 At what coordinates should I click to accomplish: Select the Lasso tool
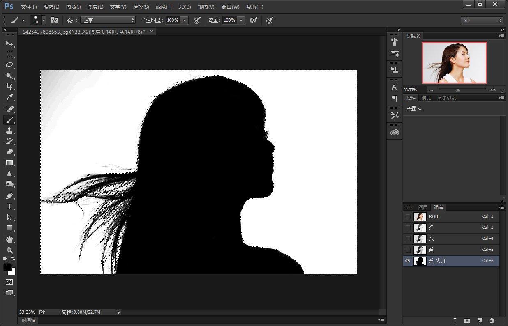[9, 65]
